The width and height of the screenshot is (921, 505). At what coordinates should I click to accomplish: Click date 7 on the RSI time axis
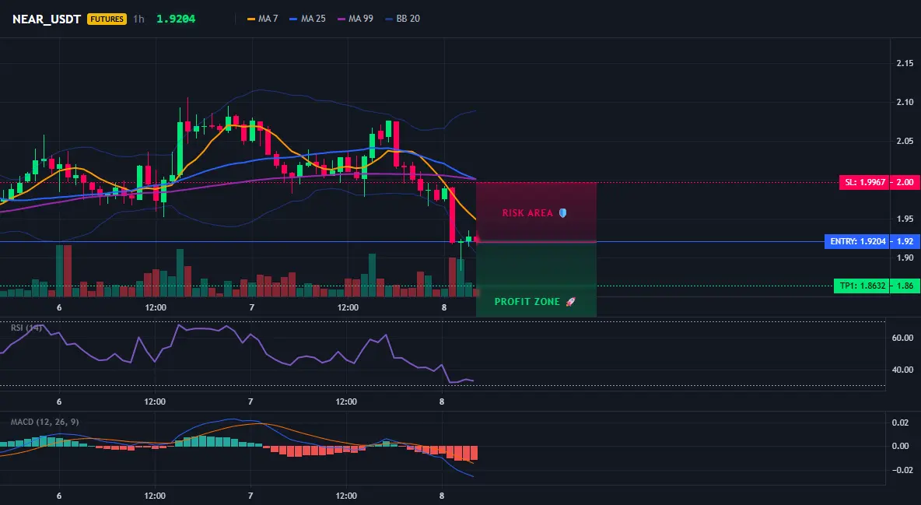[x=250, y=402]
